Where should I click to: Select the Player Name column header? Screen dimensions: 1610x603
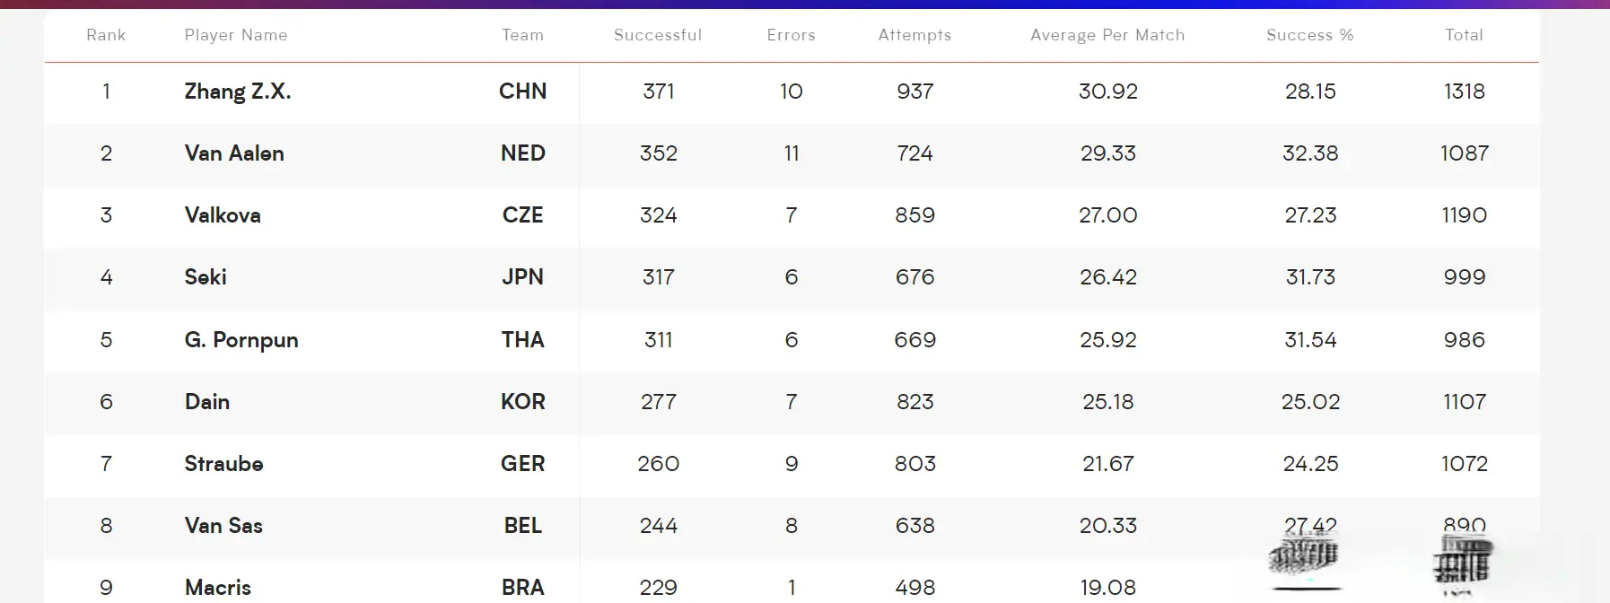(x=236, y=35)
